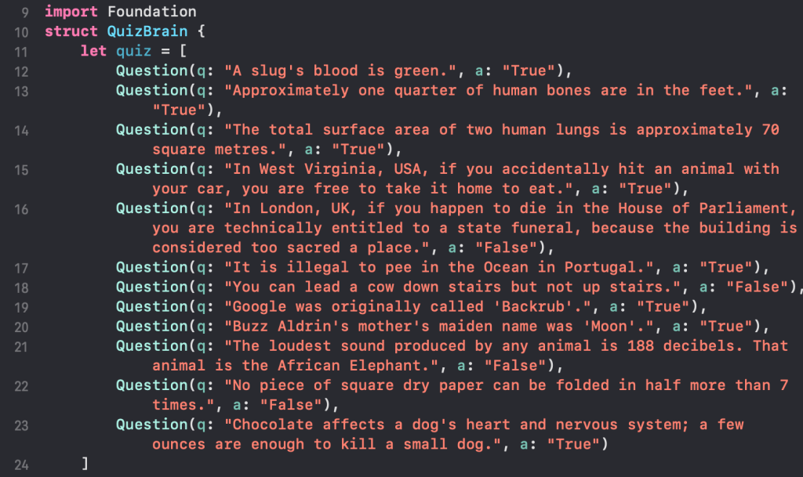Click the closing bracket on line 24
Image resolution: width=803 pixels, height=477 pixels.
click(85, 464)
